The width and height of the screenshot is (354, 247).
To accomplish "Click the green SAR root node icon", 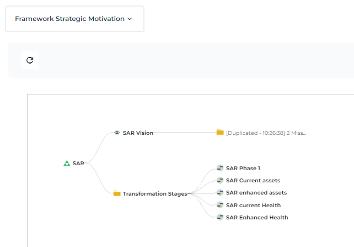I will pos(67,163).
